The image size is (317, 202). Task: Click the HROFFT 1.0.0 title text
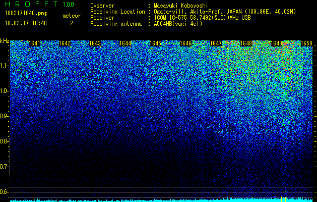(40, 4)
